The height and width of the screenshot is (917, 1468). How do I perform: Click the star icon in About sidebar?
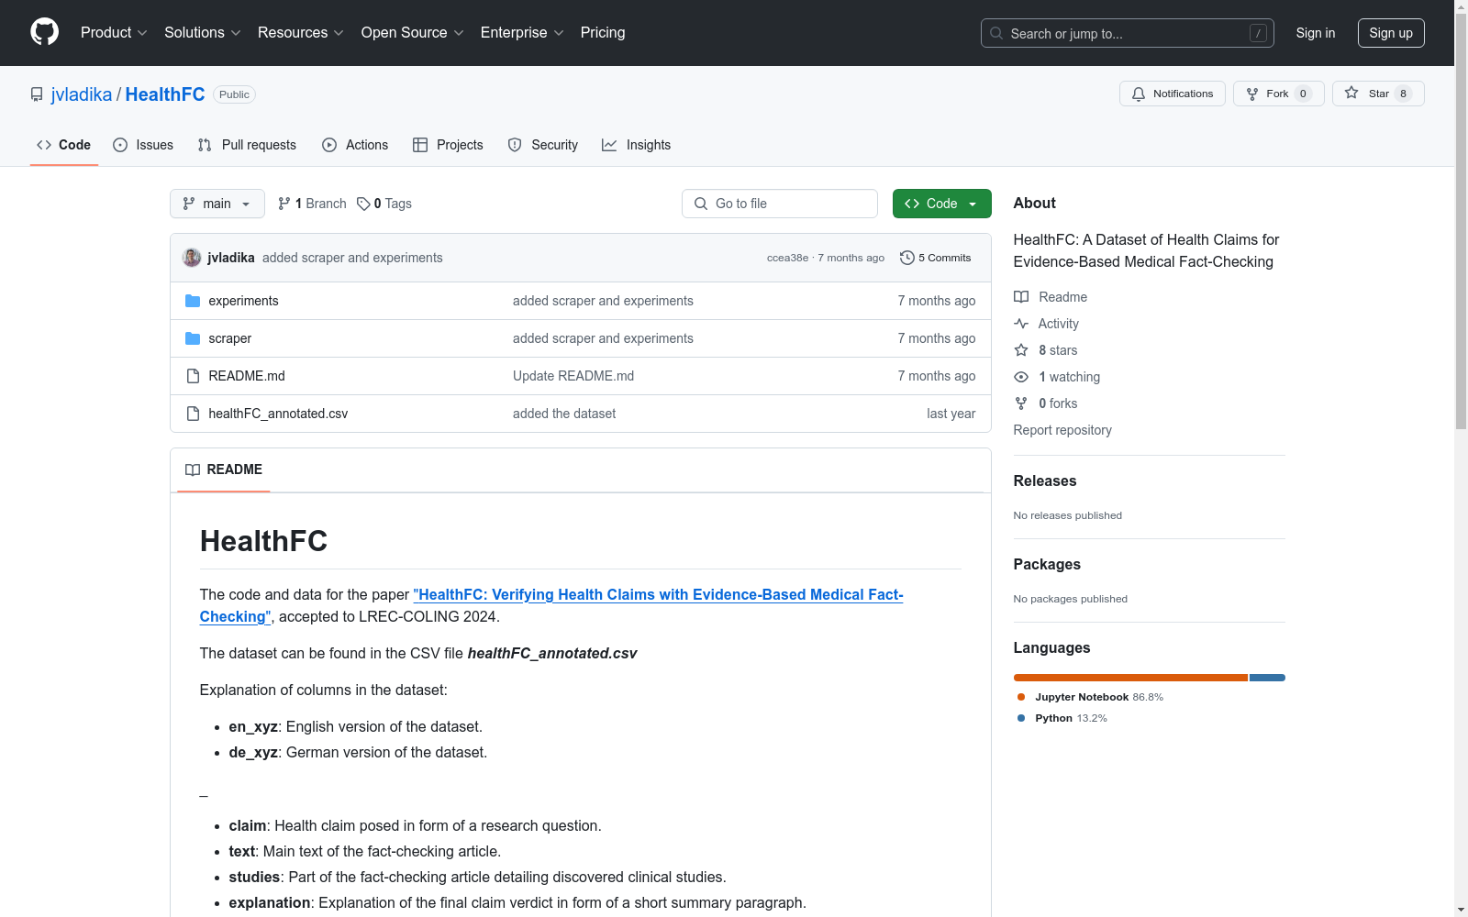pos(1021,350)
